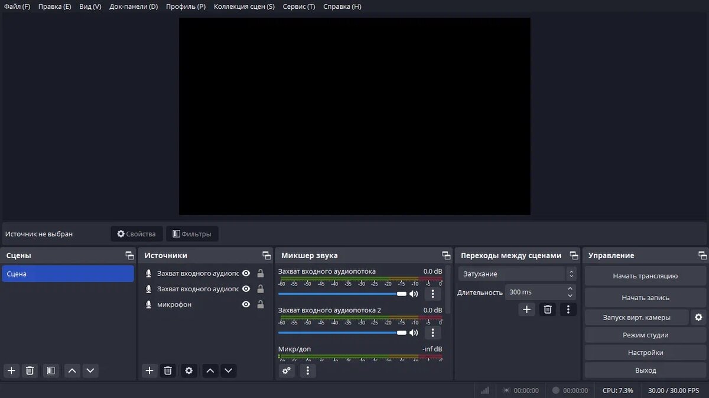709x398 pixels.
Task: Open source properties gear in Источники panel
Action: tap(189, 370)
